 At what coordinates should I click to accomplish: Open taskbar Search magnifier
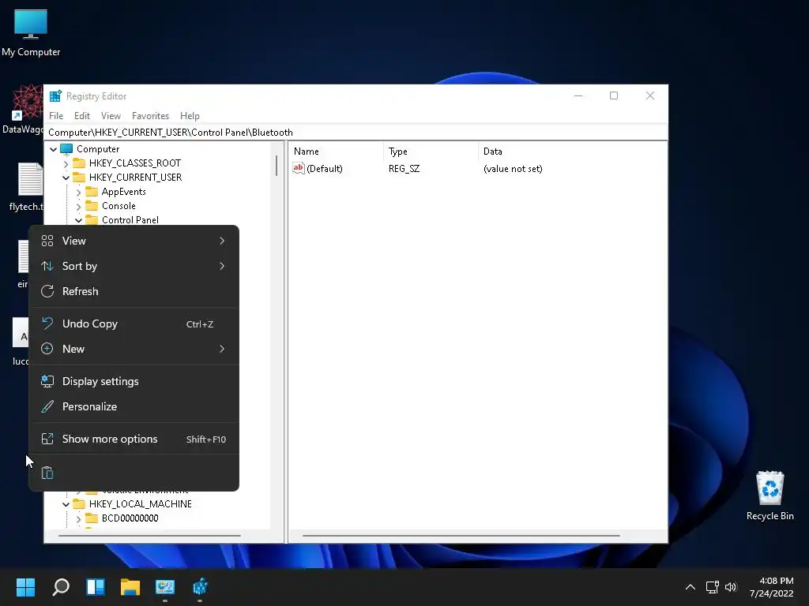[x=61, y=586]
